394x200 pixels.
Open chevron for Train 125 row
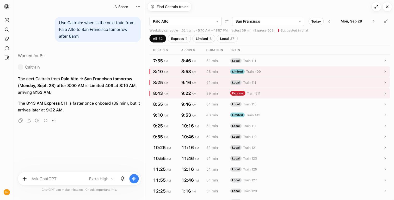click(385, 169)
